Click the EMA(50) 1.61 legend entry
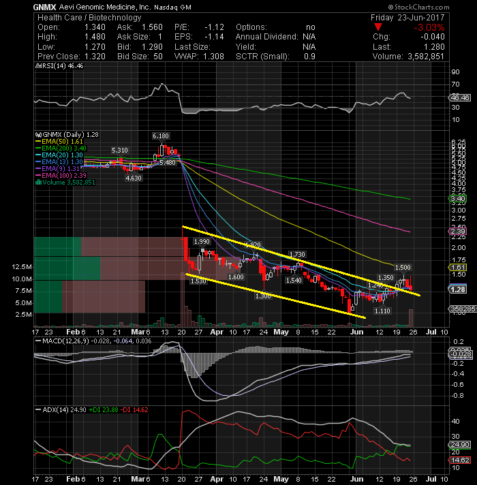The height and width of the screenshot is (485, 477). point(59,142)
